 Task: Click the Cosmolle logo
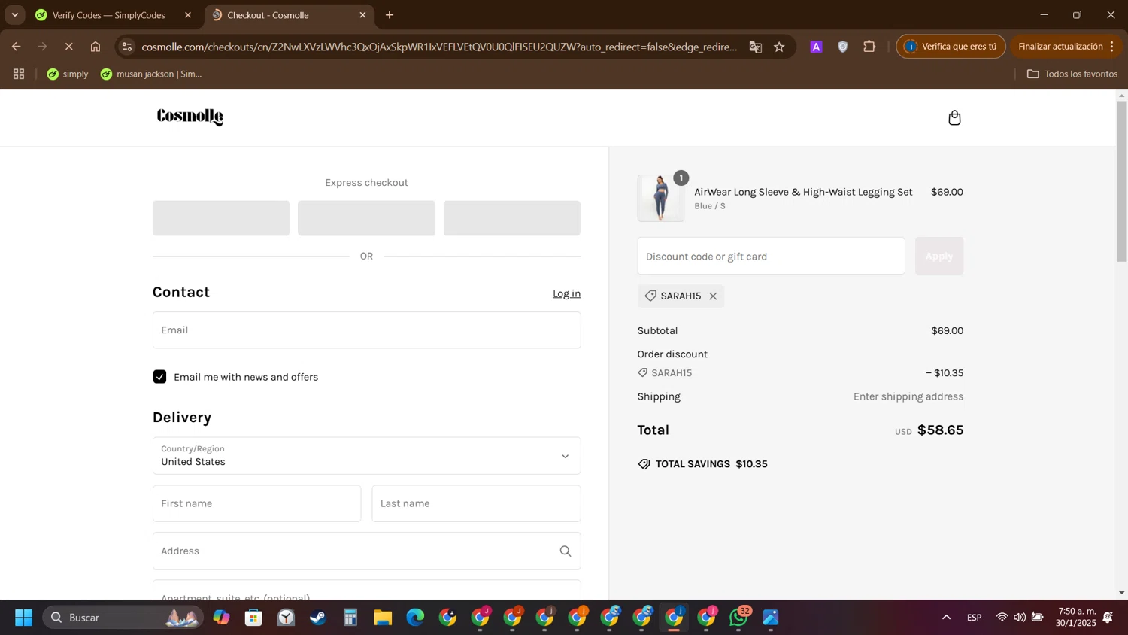coord(190,117)
